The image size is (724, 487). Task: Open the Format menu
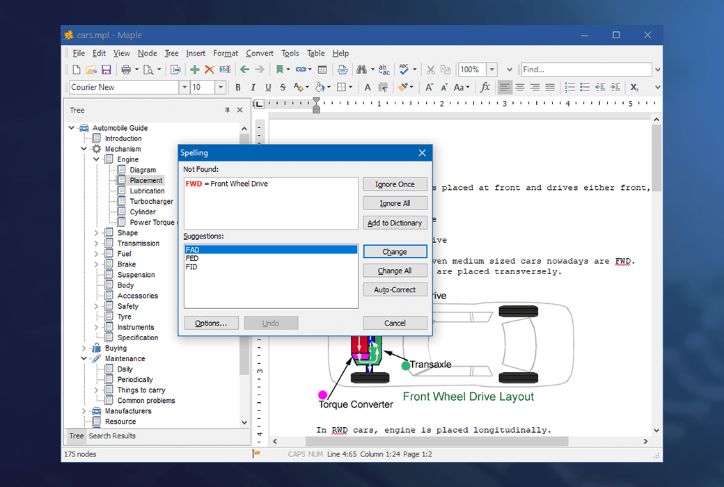coord(226,53)
